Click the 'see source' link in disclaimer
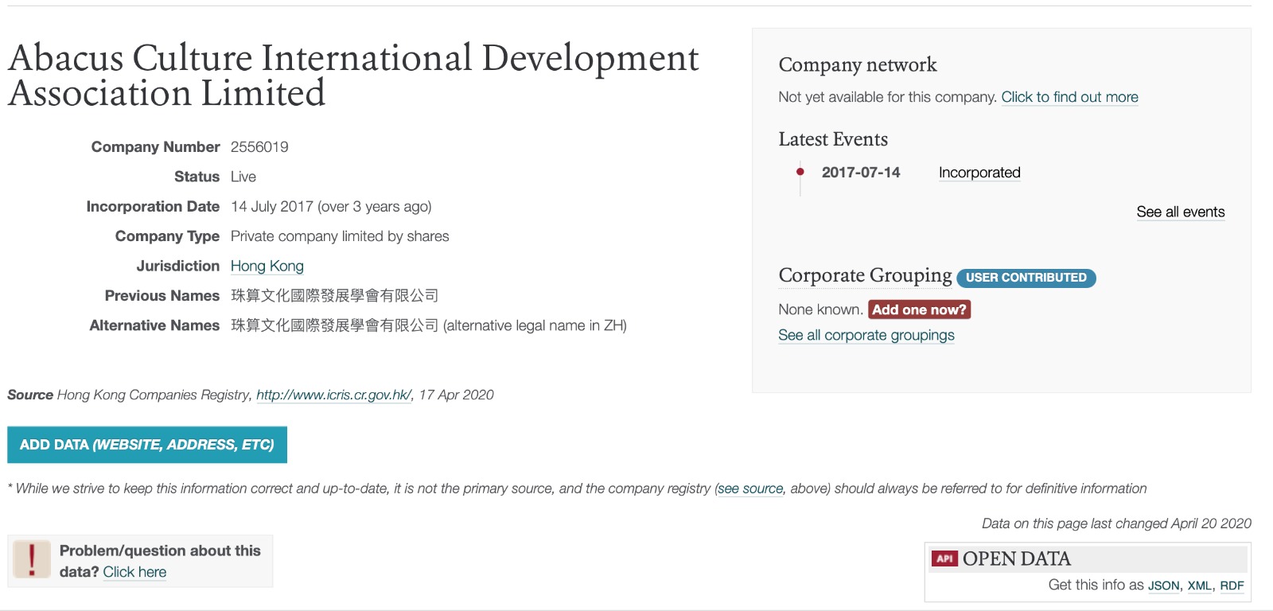 point(750,488)
